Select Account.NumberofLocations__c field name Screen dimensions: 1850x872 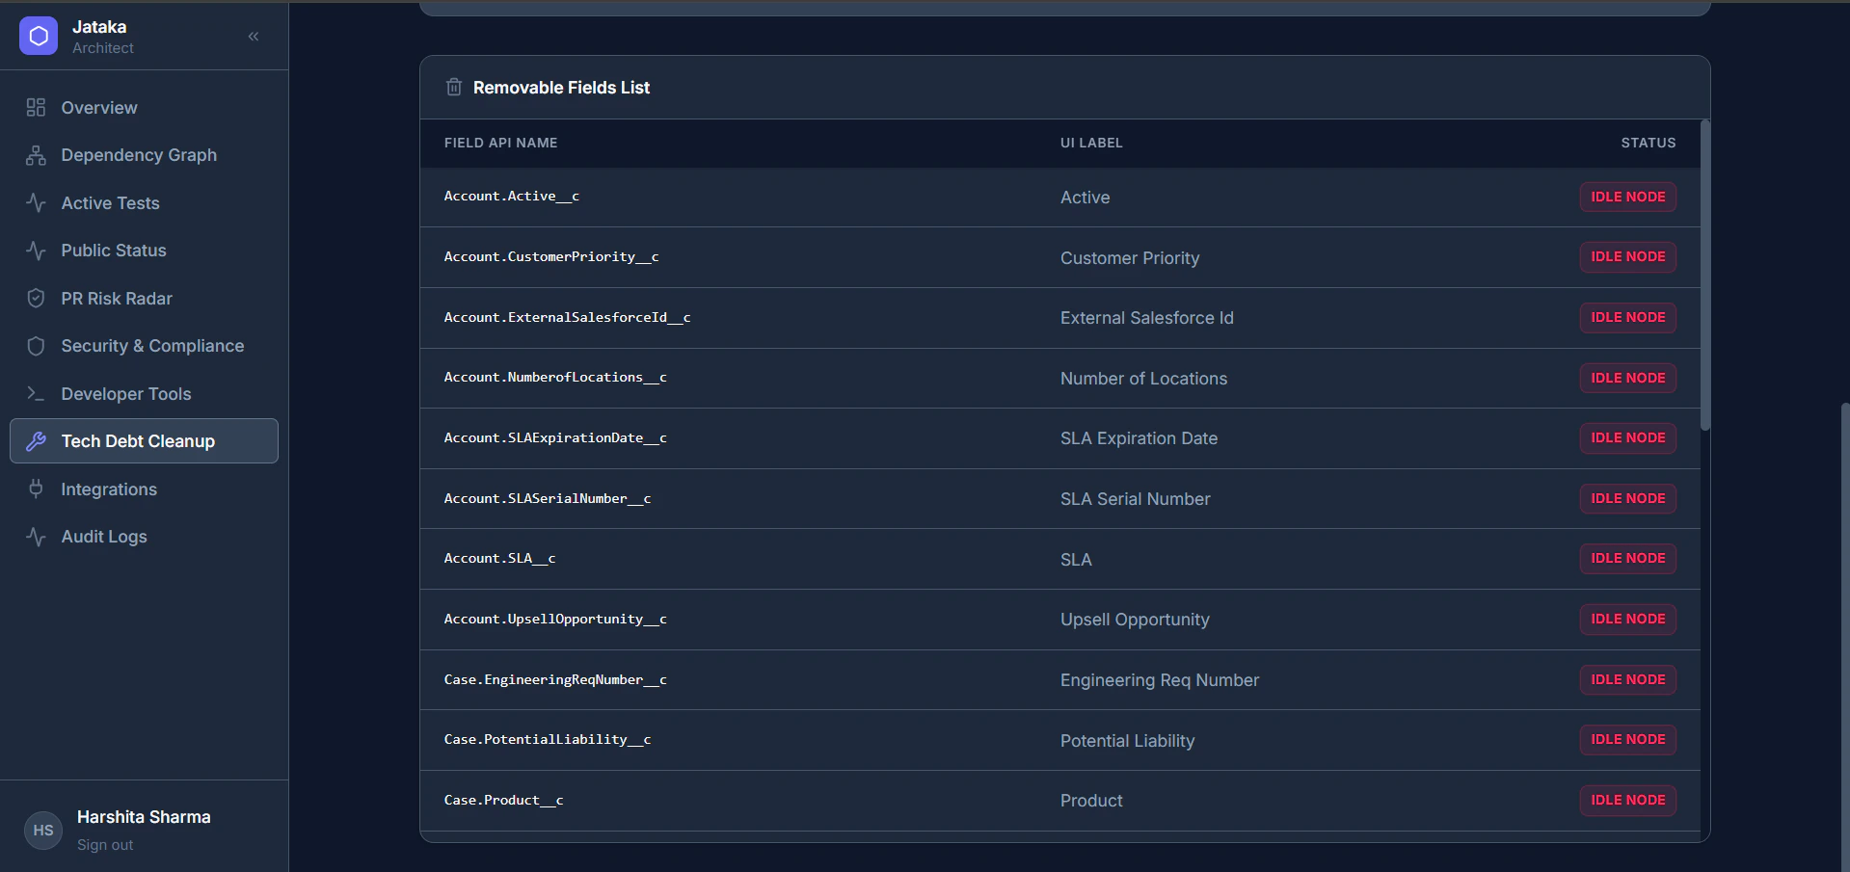click(x=555, y=378)
